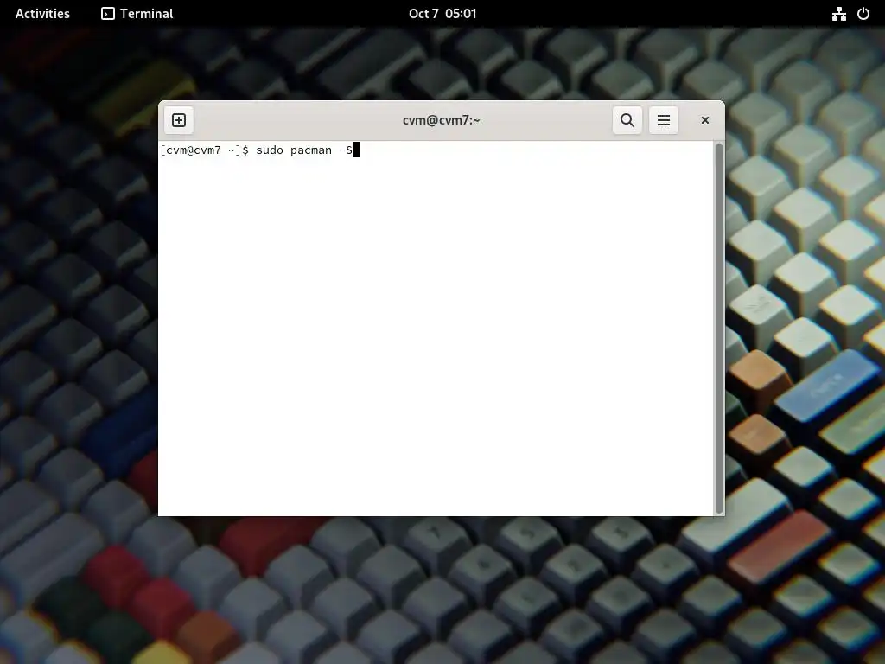Open the terminal search tool
Screen dimensions: 885x664
click(627, 120)
